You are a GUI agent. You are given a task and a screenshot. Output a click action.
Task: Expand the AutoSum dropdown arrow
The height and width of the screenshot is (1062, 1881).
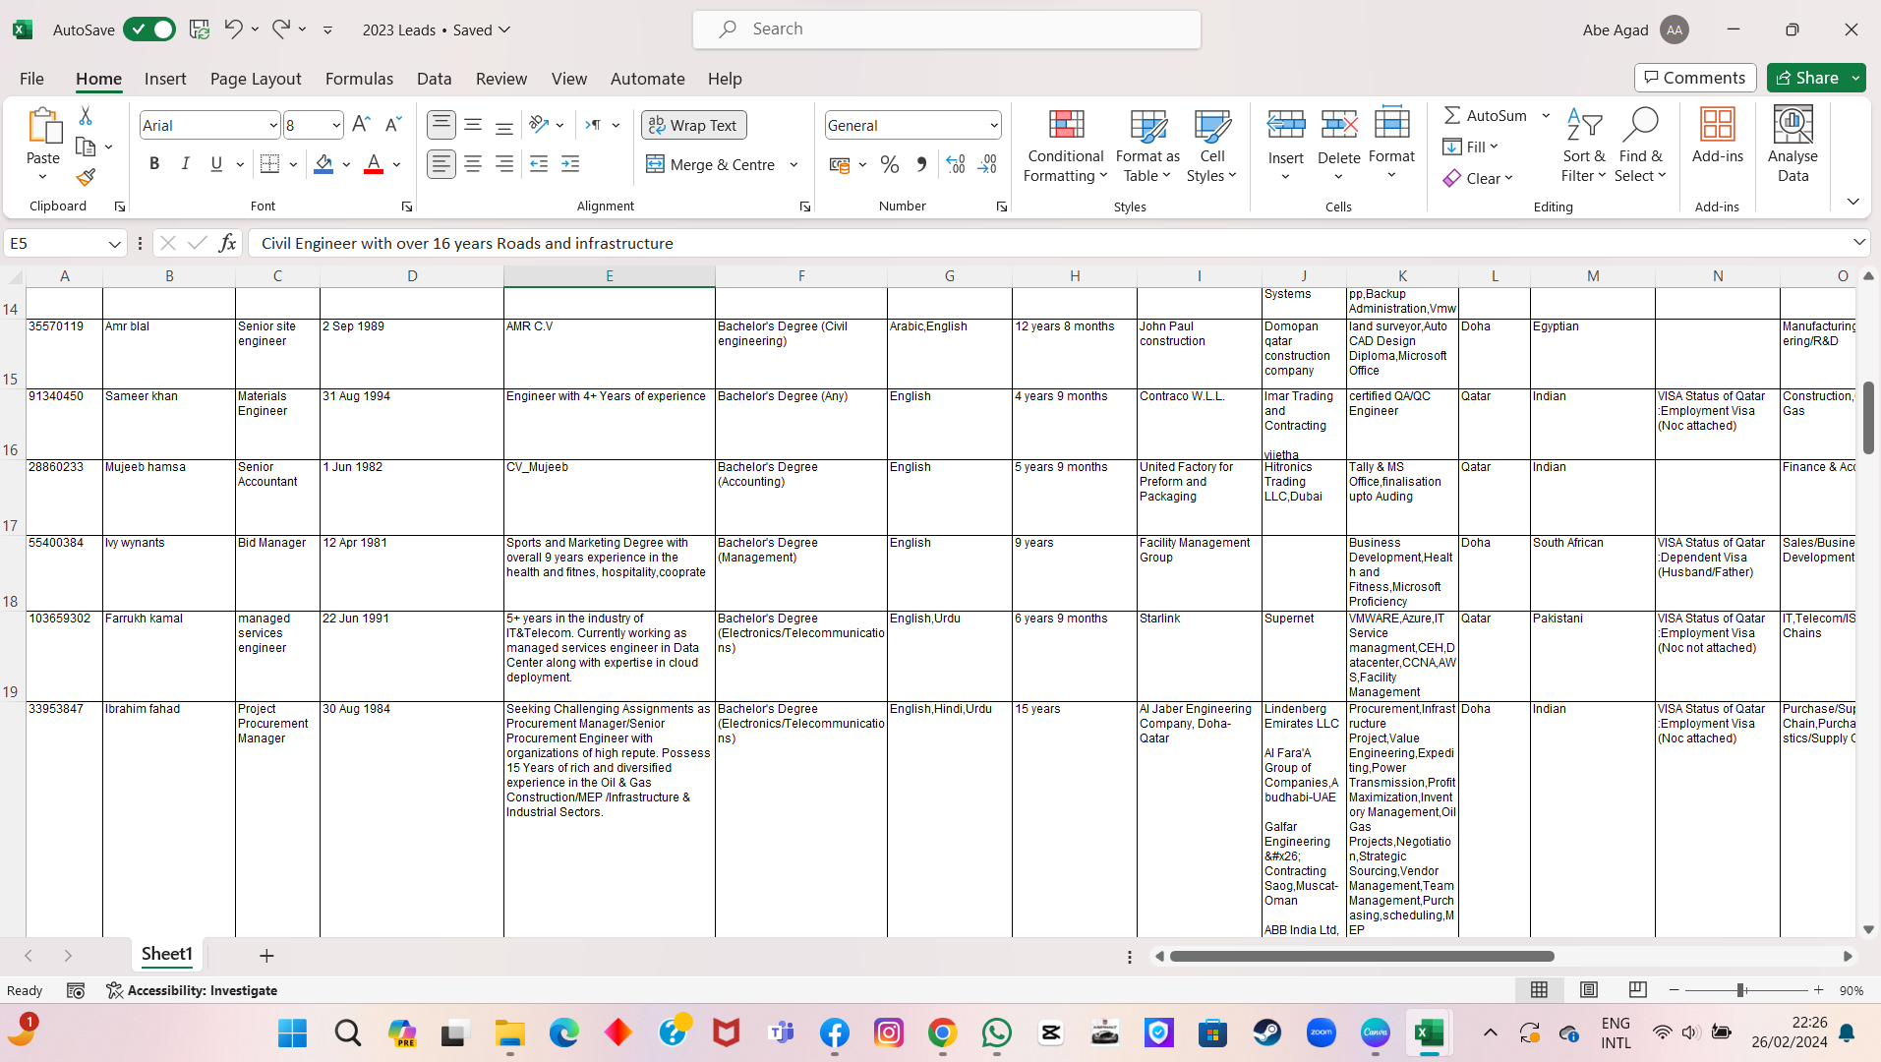(x=1546, y=116)
